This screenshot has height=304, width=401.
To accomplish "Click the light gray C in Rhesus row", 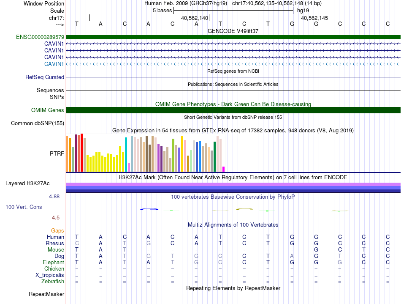I will coord(77,243).
